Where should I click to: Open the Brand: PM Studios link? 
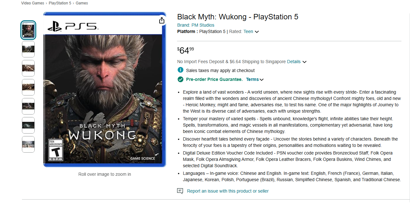click(x=196, y=25)
